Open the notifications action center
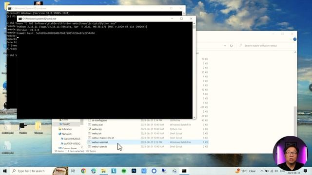The height and width of the screenshot is (175, 312). coord(306,171)
